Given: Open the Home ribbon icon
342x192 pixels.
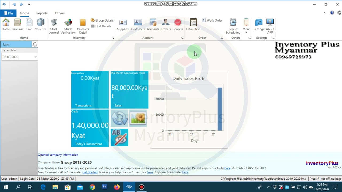Looking at the screenshot, I should (x=6, y=25).
